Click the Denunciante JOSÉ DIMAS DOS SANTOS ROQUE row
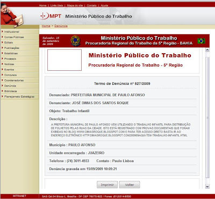The width and height of the screenshot is (215, 199). (x=123, y=103)
